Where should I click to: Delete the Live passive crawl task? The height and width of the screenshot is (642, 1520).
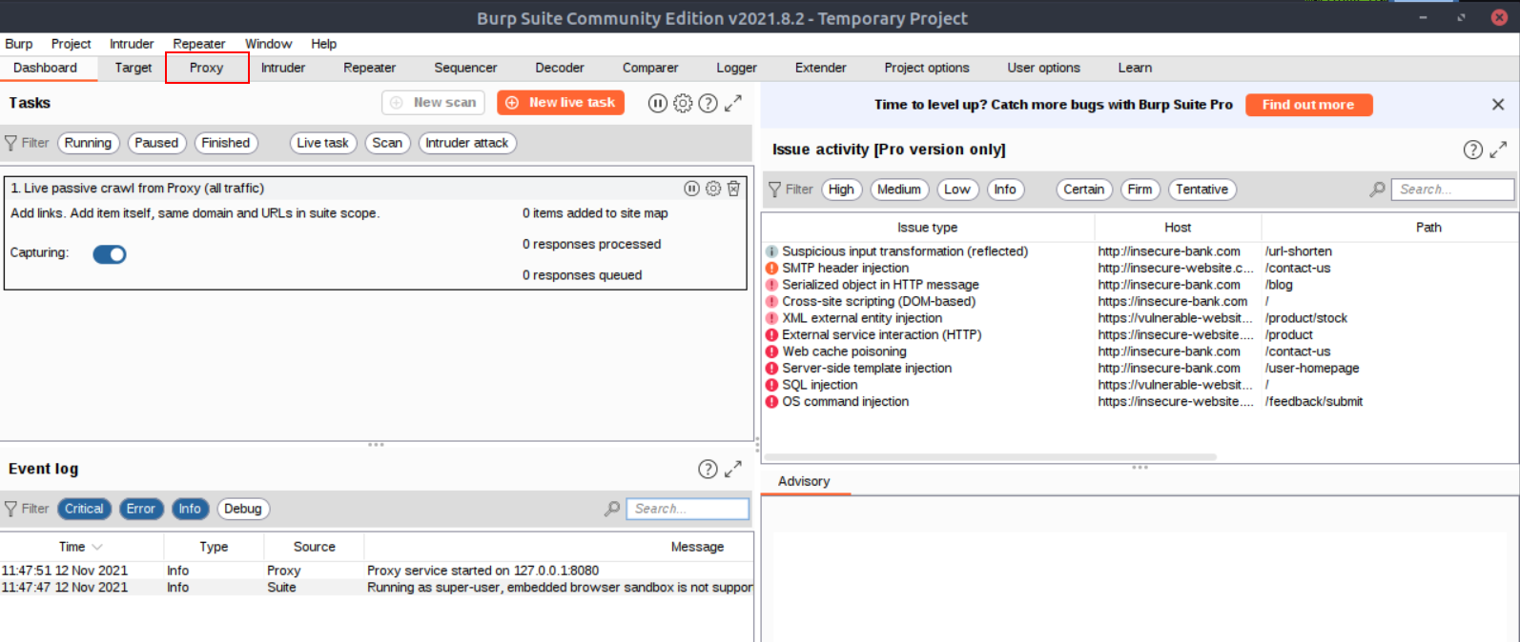pos(733,189)
